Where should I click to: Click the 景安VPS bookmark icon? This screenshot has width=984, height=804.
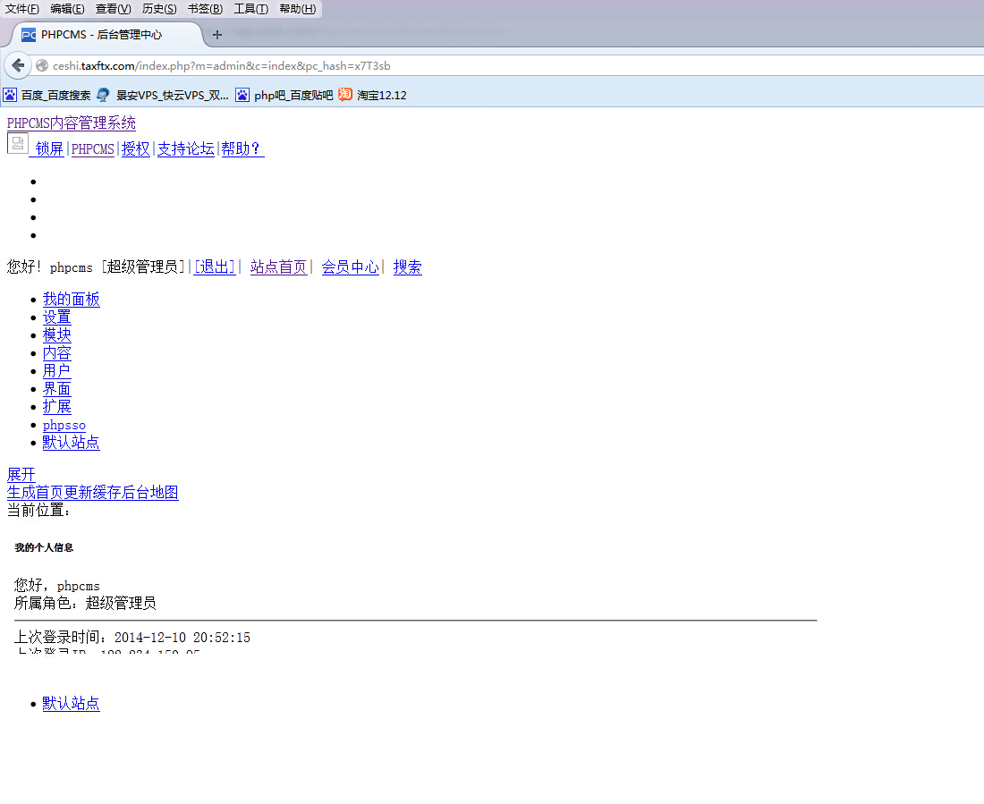[103, 96]
